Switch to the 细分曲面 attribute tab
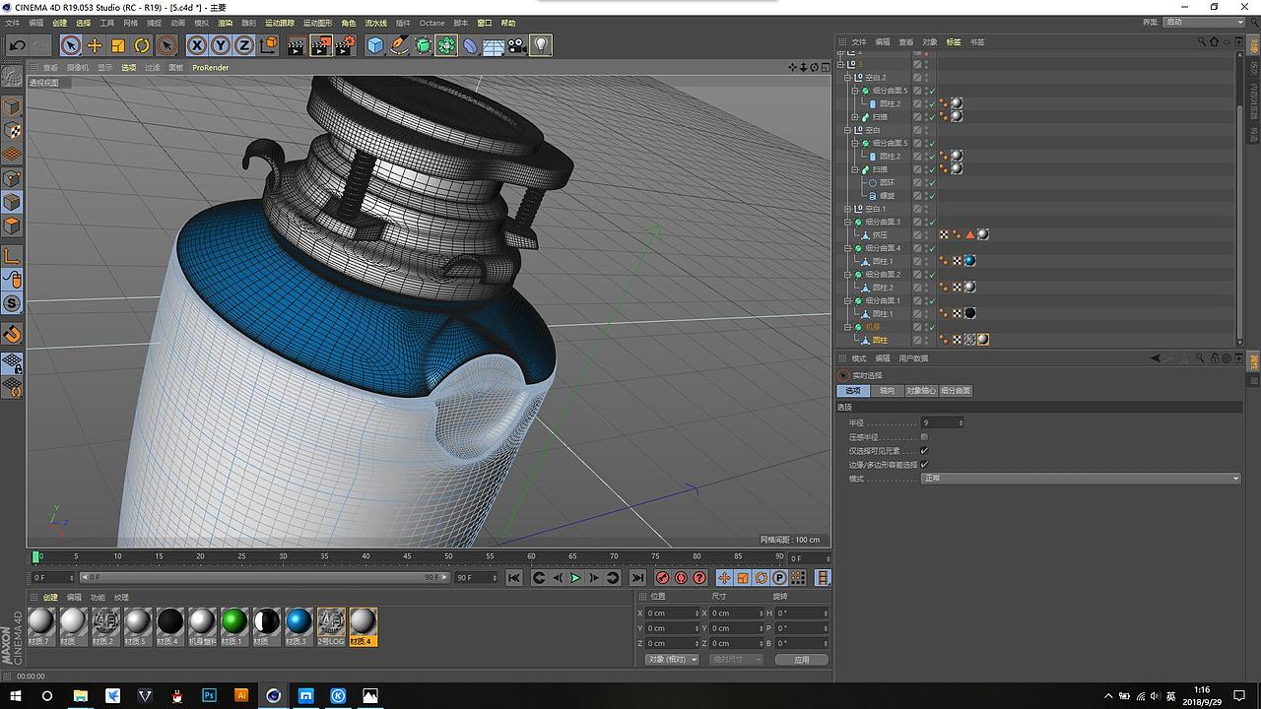Viewport: 1261px width, 709px height. click(956, 391)
